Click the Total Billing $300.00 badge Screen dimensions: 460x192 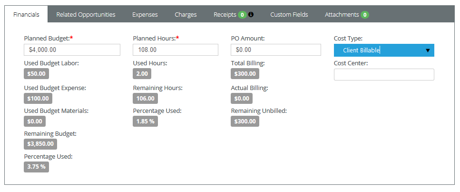(x=245, y=73)
